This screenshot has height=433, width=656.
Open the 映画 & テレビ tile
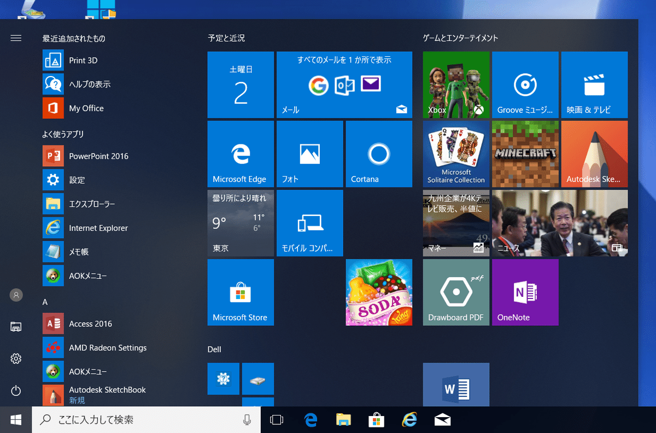pos(594,85)
